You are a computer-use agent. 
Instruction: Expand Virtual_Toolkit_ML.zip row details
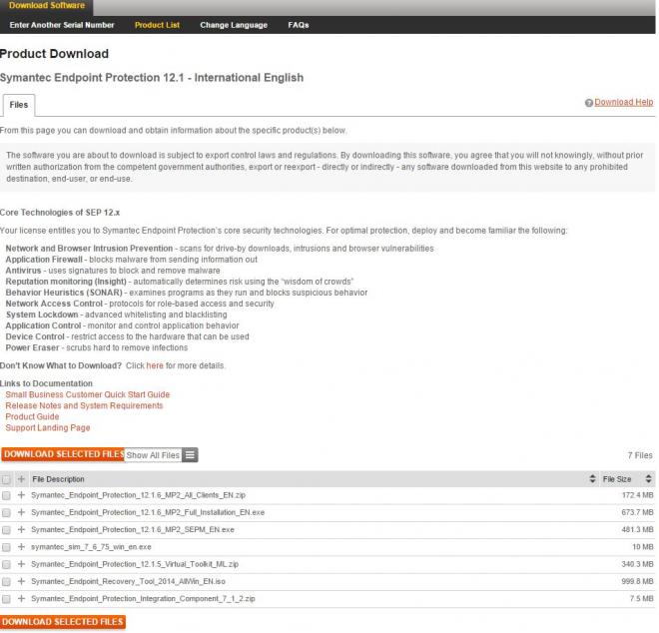pos(21,564)
